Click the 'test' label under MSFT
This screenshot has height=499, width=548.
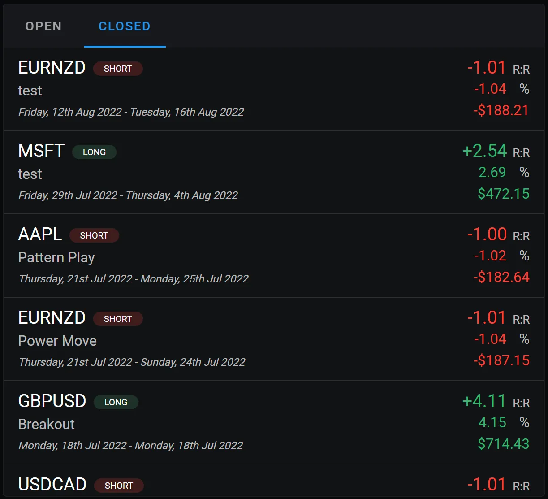[30, 174]
